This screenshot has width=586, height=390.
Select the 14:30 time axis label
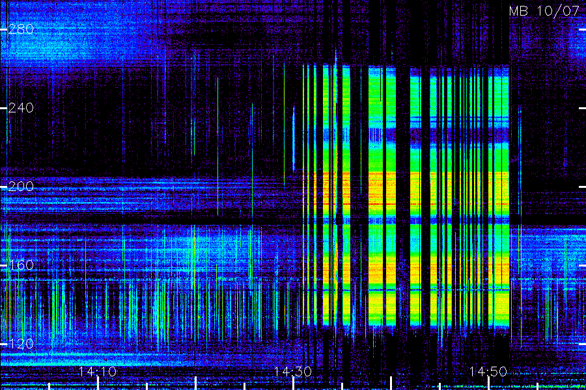tap(292, 372)
